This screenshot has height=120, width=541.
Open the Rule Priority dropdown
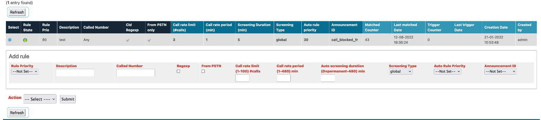[25, 72]
